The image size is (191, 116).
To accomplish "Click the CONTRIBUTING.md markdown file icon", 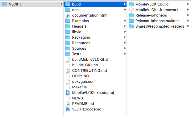I will pyautogui.click(x=68, y=71).
